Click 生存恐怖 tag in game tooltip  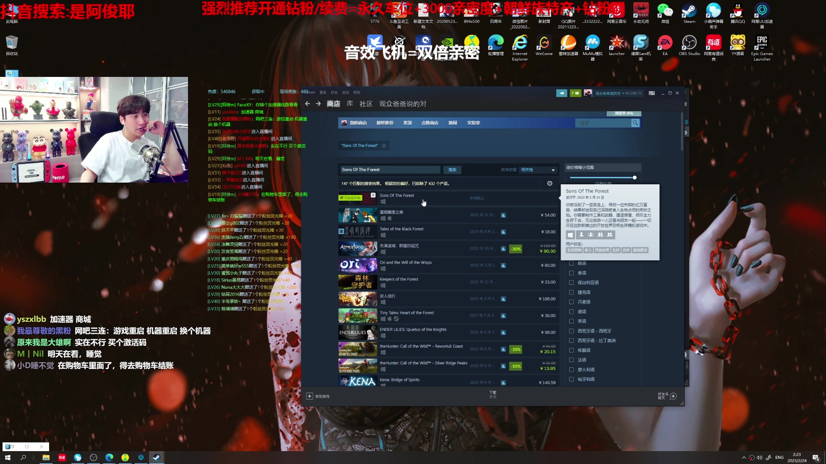click(x=574, y=250)
